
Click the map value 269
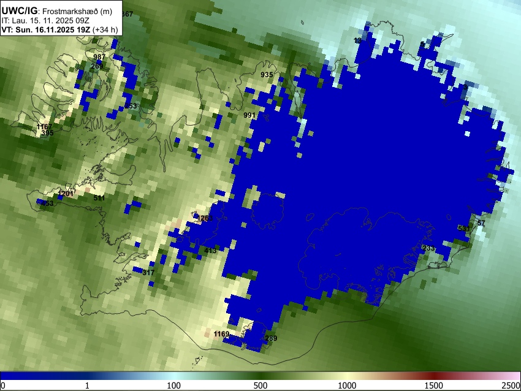click(97, 66)
